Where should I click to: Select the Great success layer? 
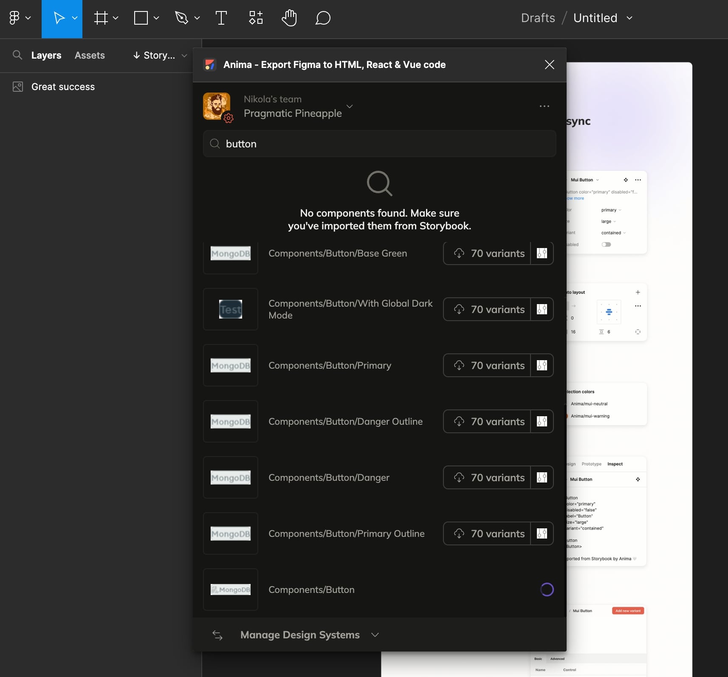[63, 87]
